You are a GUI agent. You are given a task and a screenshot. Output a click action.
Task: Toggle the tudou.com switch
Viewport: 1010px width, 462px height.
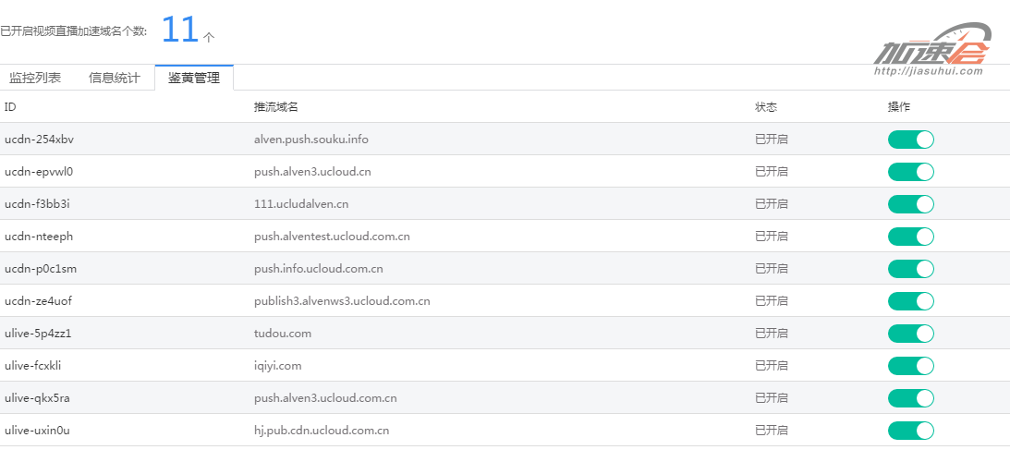910,334
